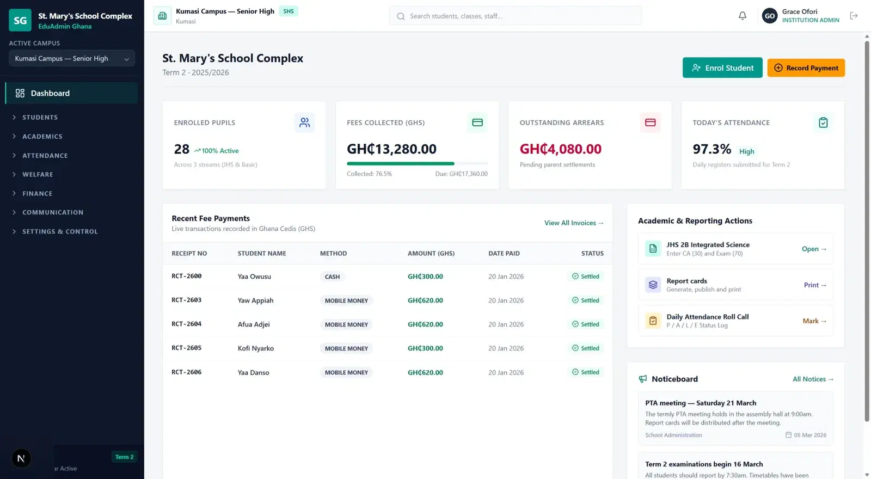Open All Notices link
The width and height of the screenshot is (871, 479).
click(813, 379)
